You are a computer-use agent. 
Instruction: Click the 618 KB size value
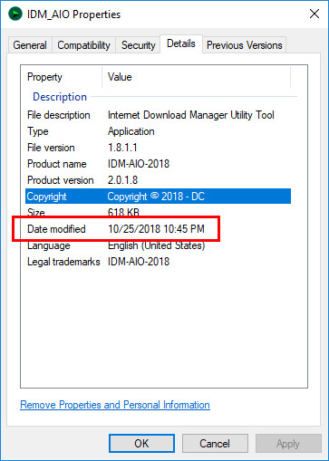click(x=123, y=212)
